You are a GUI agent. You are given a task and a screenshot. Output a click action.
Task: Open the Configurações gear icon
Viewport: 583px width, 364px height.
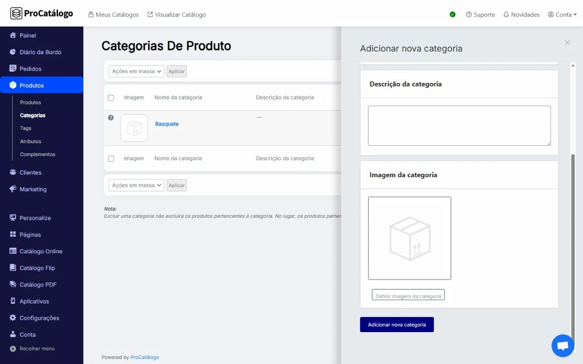pyautogui.click(x=13, y=318)
